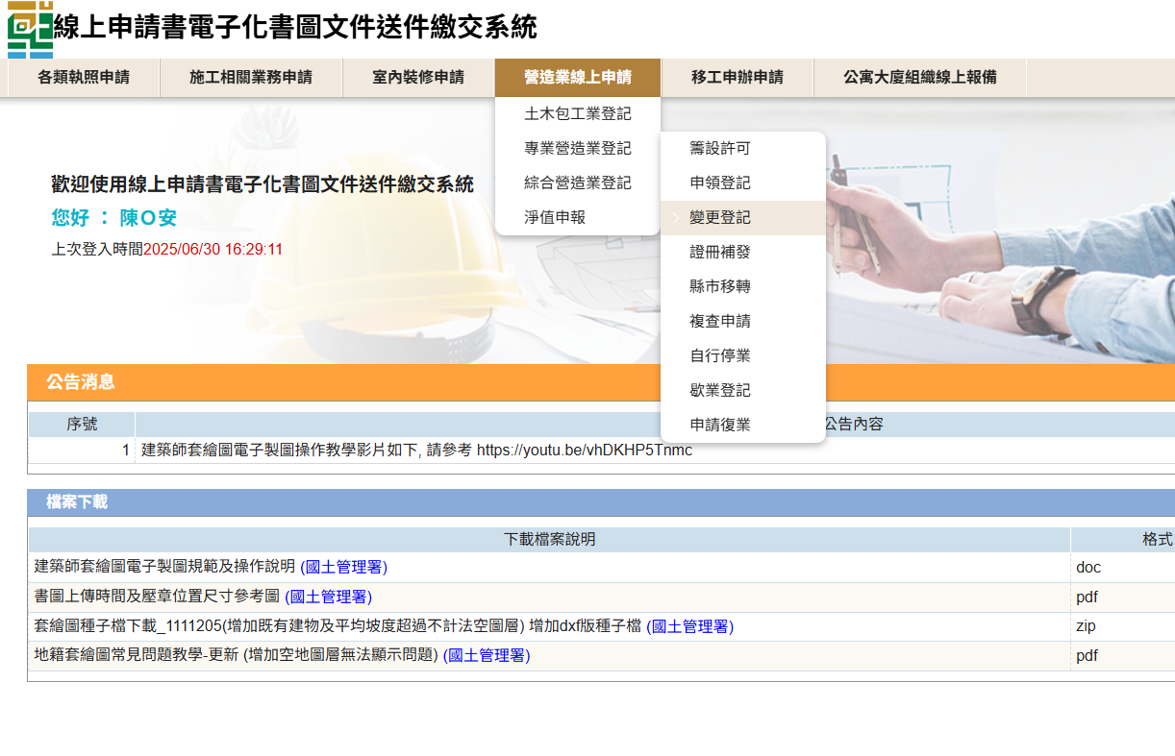This screenshot has height=756, width=1175.
Task: Click 國土管理署 link for 建築師套繪圖電子製圖規範
Action: coord(343,567)
